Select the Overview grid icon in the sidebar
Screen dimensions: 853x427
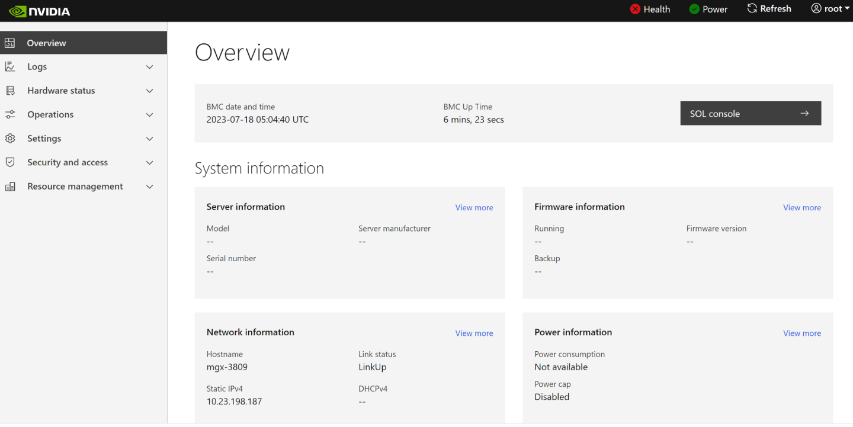pos(9,43)
